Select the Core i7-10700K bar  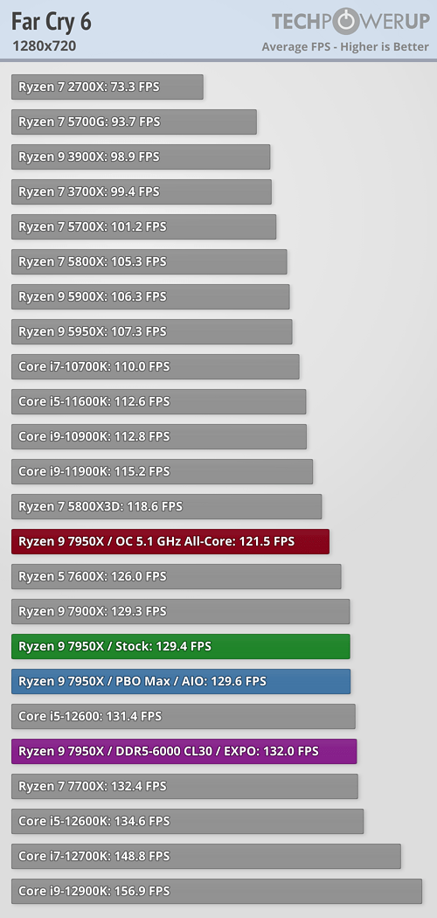pos(156,366)
